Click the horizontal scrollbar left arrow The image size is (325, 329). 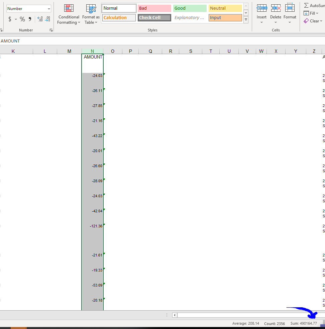click(x=174, y=315)
